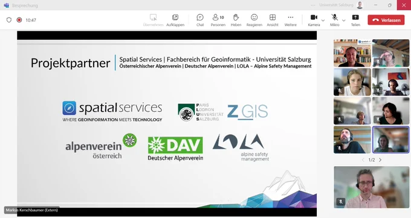The width and height of the screenshot is (411, 218).
Task: Select the large self-view video at bottom
Action: pyautogui.click(x=372, y=187)
